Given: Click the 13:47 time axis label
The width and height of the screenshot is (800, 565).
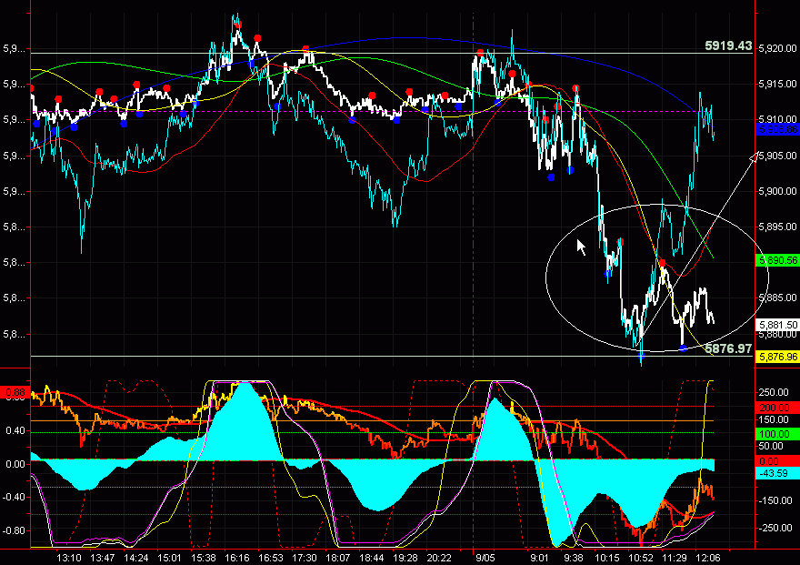Looking at the screenshot, I should [102, 558].
